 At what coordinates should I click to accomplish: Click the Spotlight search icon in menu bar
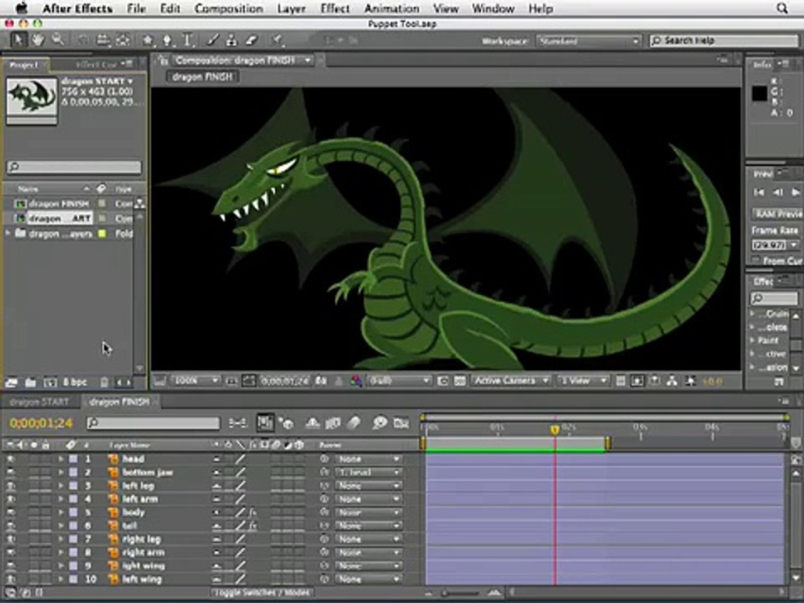pyautogui.click(x=782, y=8)
